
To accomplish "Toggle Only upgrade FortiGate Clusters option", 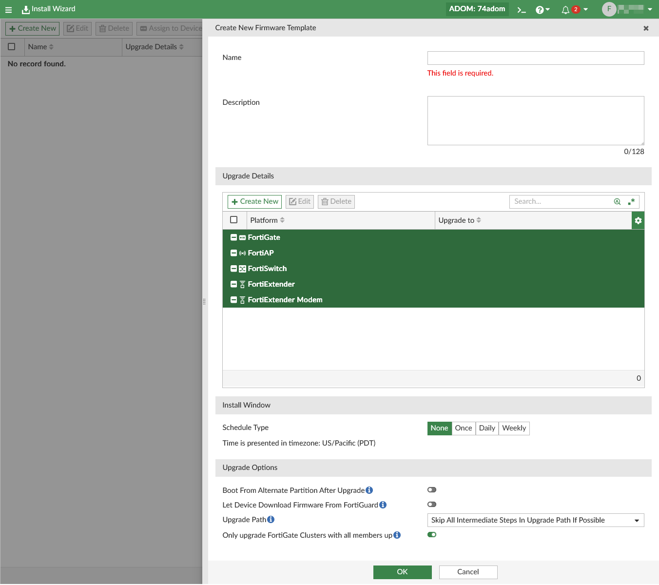I will 432,535.
